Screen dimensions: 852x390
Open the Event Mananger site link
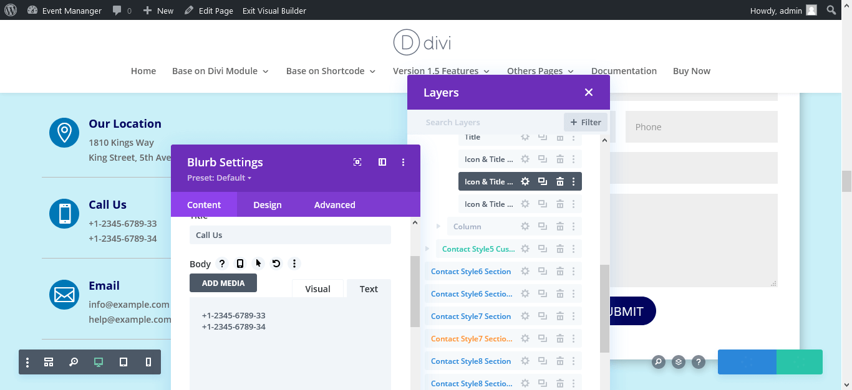(65, 11)
